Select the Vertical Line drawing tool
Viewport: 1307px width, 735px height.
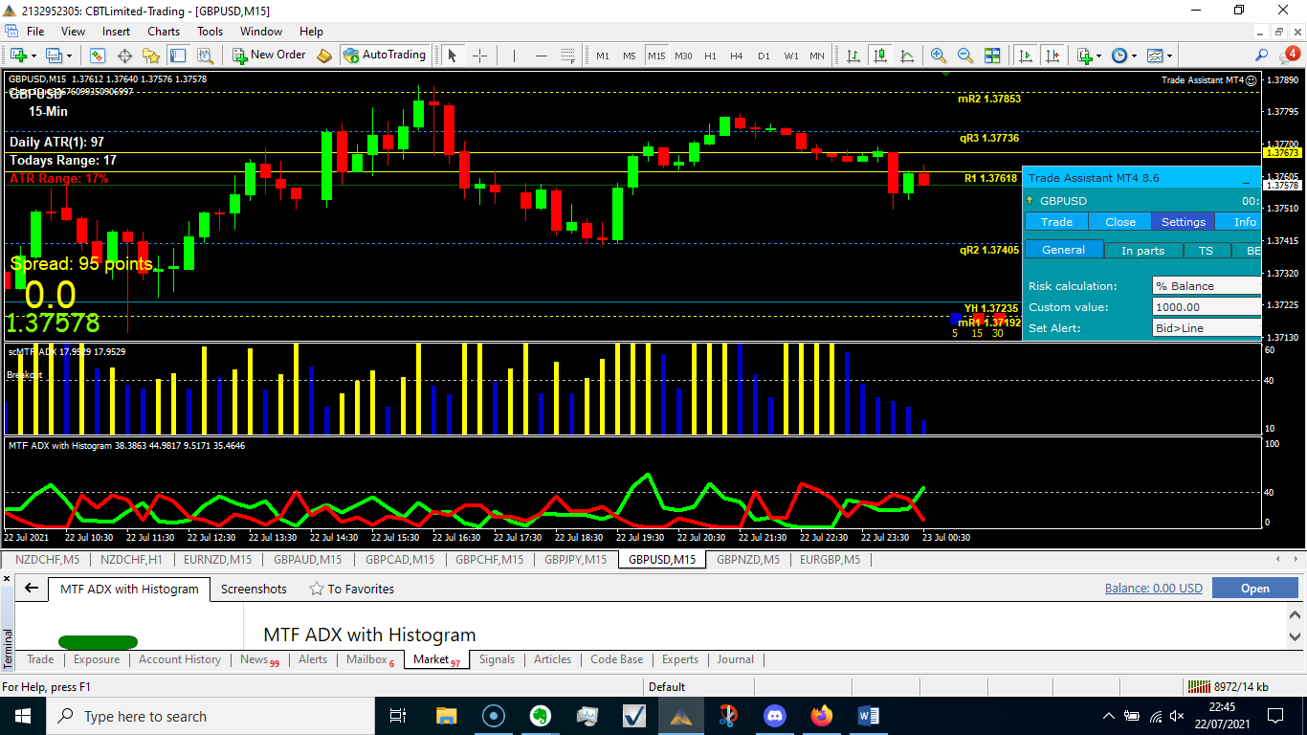pos(514,56)
